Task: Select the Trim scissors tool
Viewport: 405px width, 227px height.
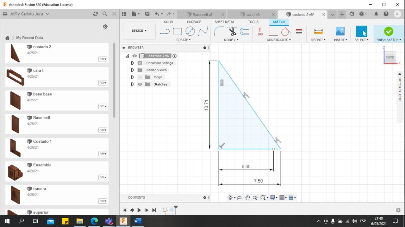Action: tap(232, 31)
